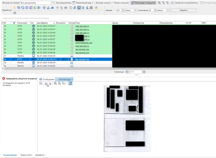This screenshot has width=216, height=158.
Task: Open the паспорт.jpg attachment dropdown arrow
Action: (72, 79)
